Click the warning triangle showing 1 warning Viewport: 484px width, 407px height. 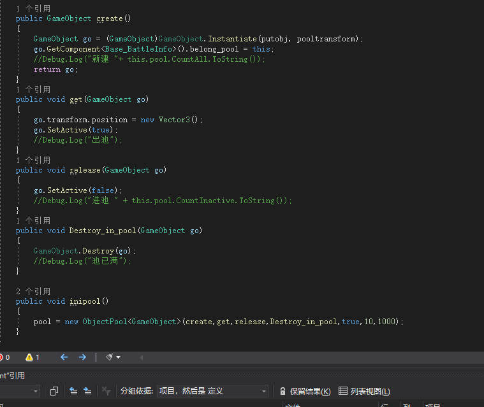click(x=29, y=357)
